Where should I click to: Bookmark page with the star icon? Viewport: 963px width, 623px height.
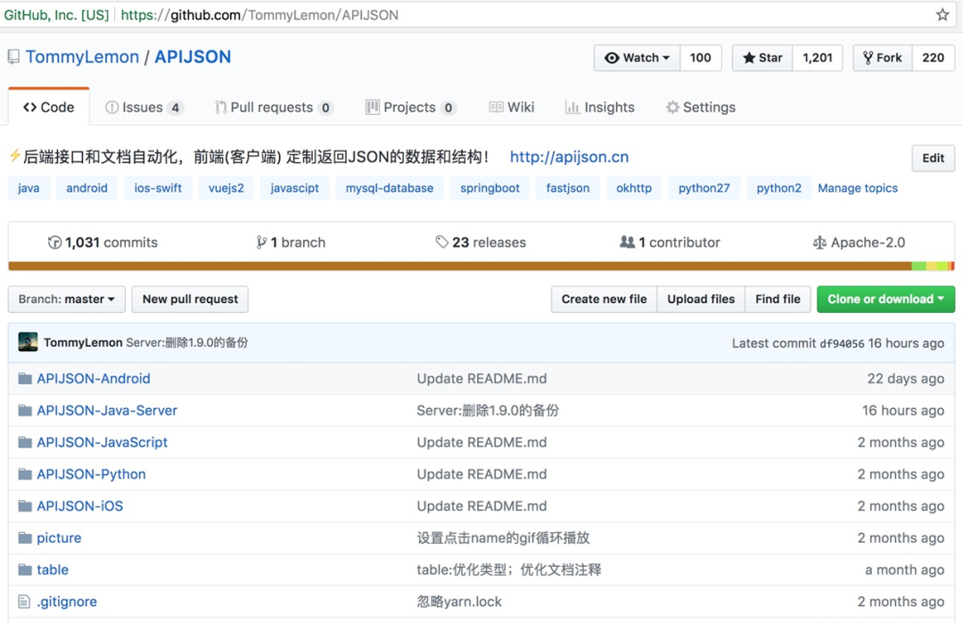942,15
